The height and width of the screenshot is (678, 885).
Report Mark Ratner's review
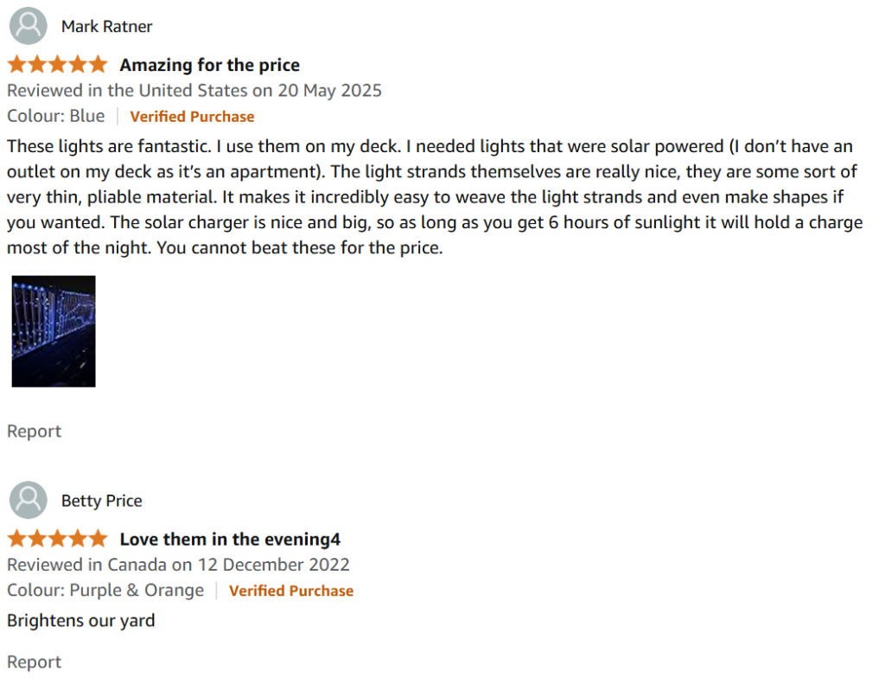coord(34,431)
